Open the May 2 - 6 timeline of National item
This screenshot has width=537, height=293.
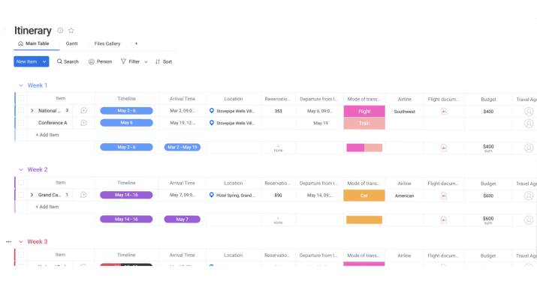[x=126, y=110]
